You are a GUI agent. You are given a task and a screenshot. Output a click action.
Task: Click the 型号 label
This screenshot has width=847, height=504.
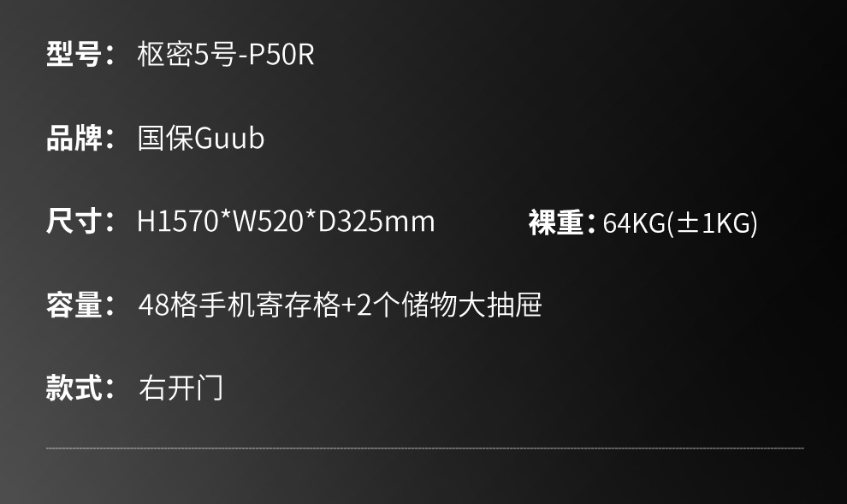(74, 55)
